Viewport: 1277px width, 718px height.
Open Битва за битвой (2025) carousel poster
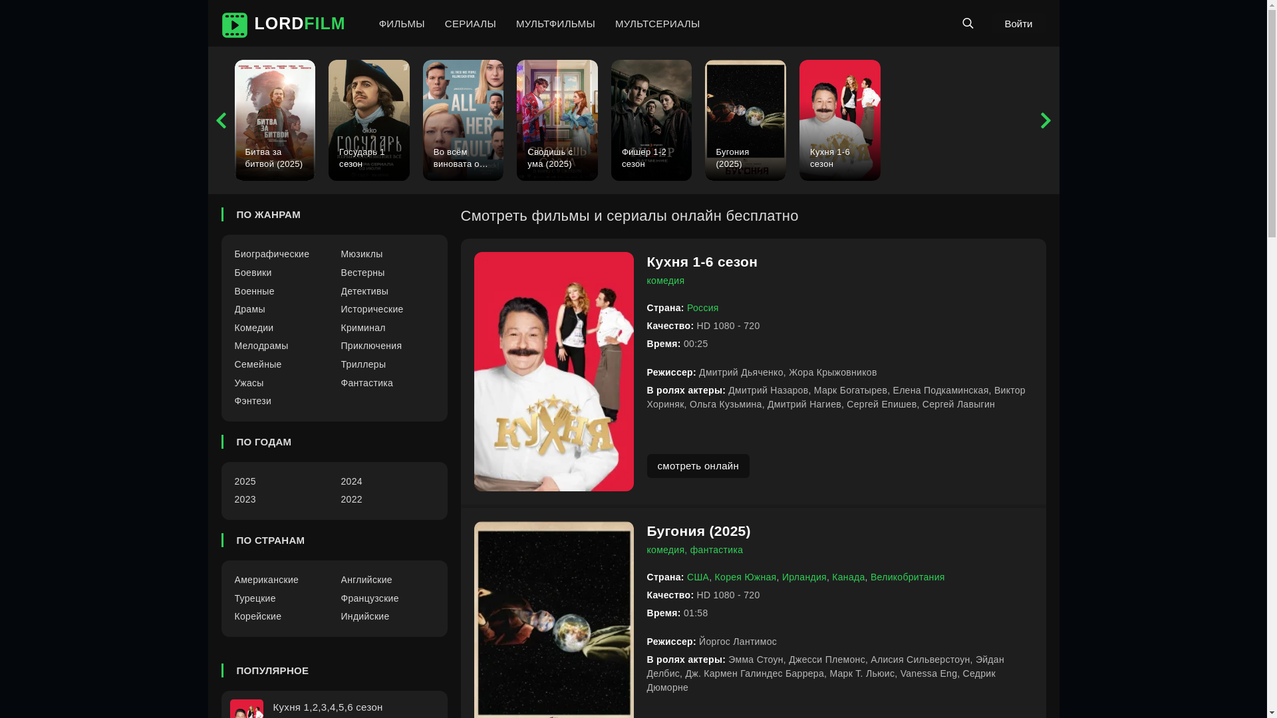pyautogui.click(x=275, y=120)
